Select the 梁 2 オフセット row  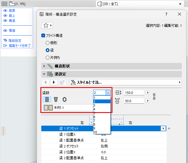(x=104, y=146)
